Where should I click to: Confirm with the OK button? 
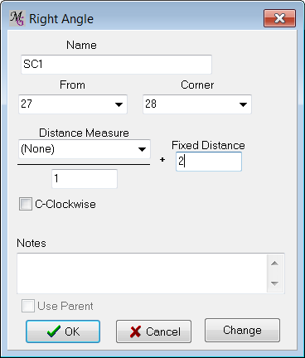point(63,331)
